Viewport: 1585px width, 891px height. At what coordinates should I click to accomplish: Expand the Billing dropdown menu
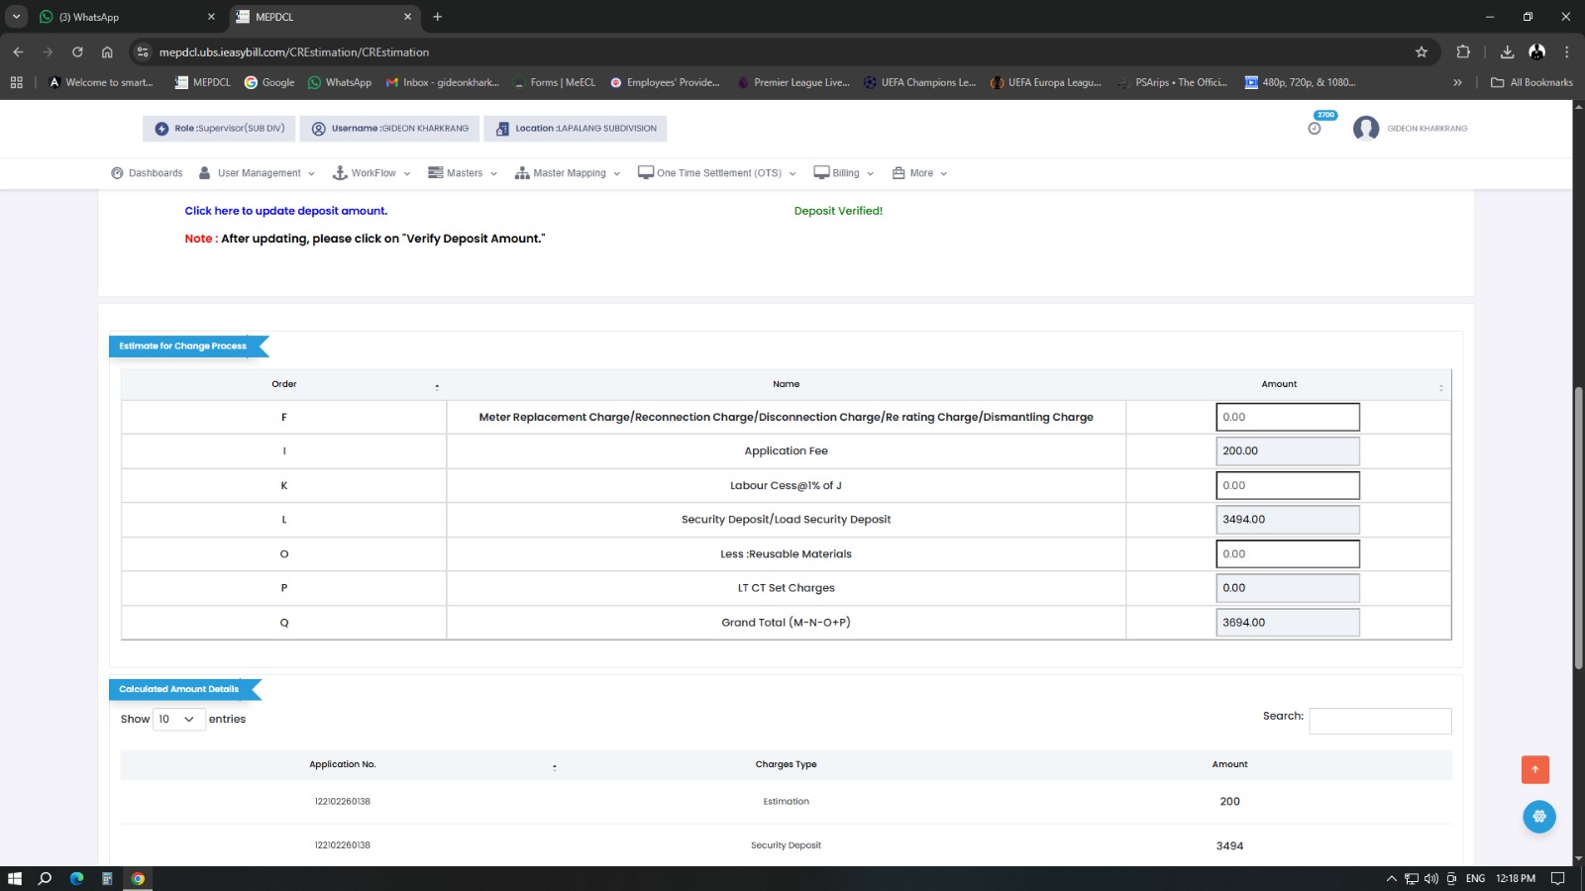coord(844,173)
